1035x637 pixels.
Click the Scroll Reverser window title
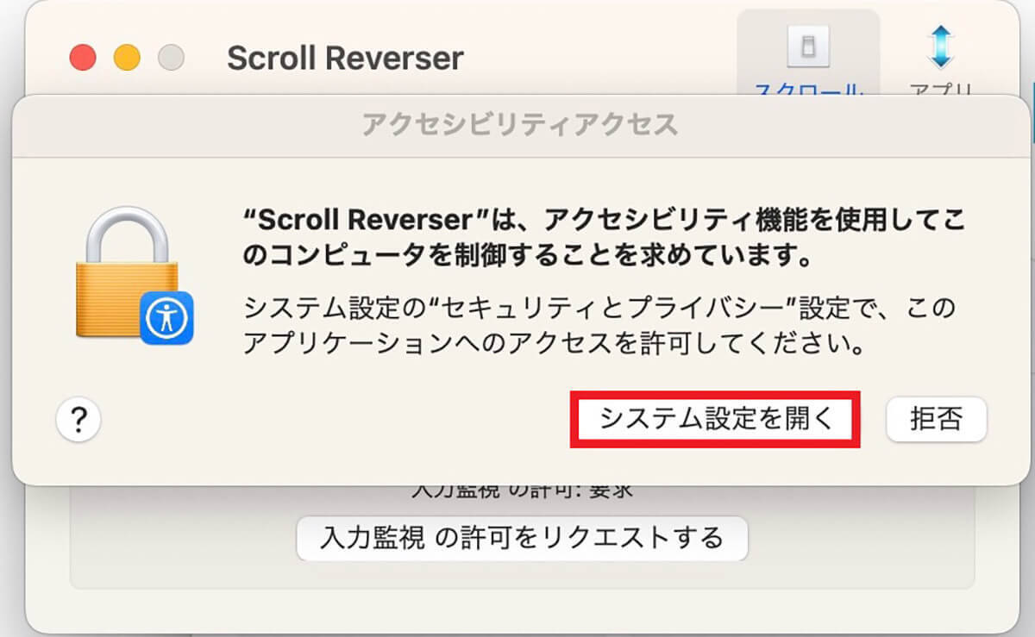pos(345,58)
